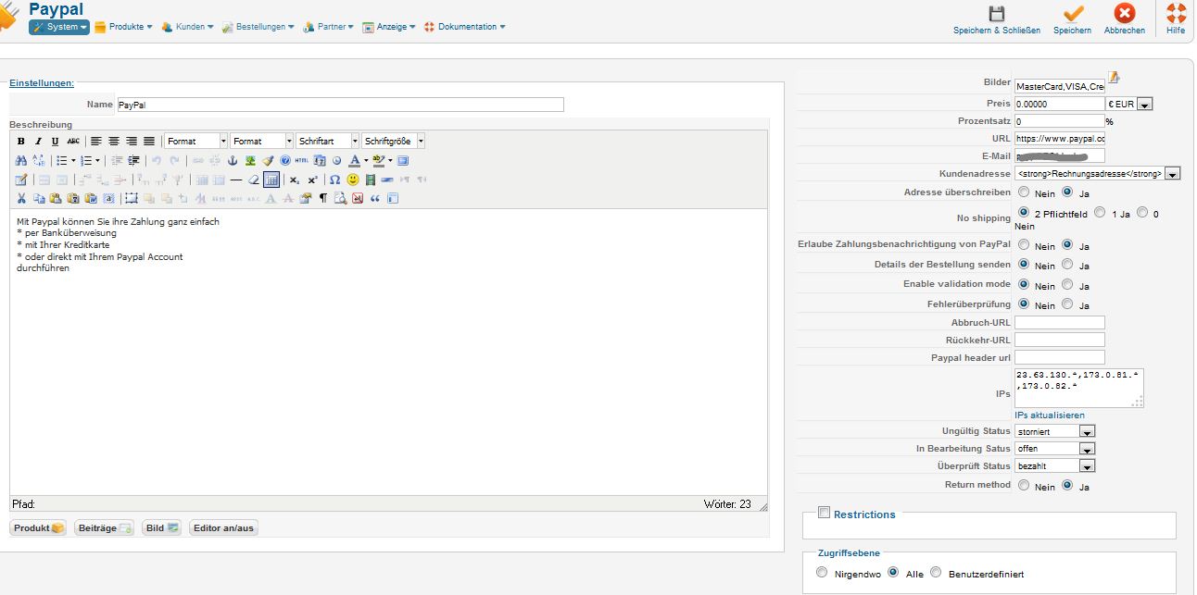This screenshot has width=1197, height=595.
Task: Insert special character via omega icon
Action: 335,180
